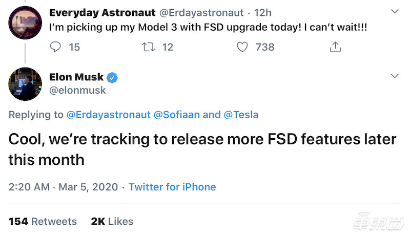Click the @elonmusk handle

pyautogui.click(x=77, y=90)
